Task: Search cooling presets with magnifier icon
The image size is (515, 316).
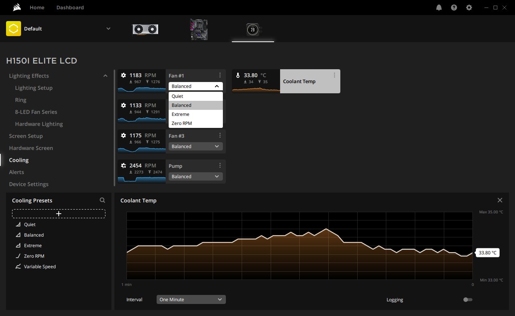Action: coord(102,200)
